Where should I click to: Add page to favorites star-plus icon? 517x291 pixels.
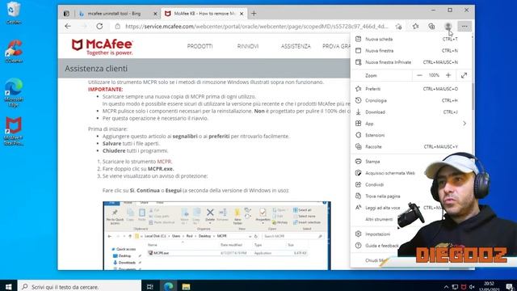tap(398, 27)
